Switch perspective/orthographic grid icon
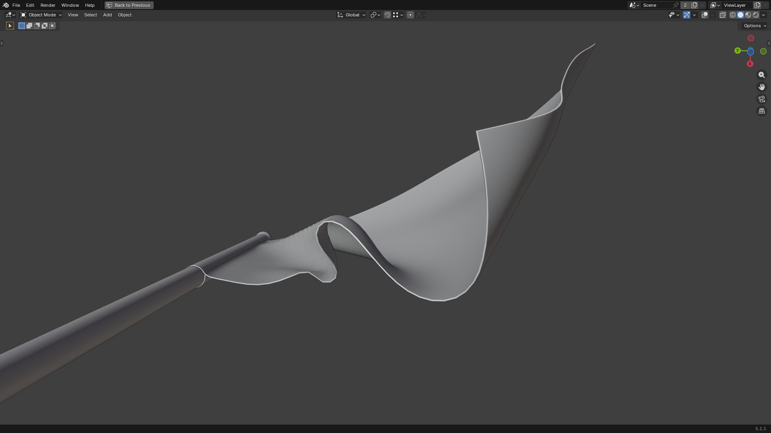Screen dimensions: 771x433 [x=761, y=111]
